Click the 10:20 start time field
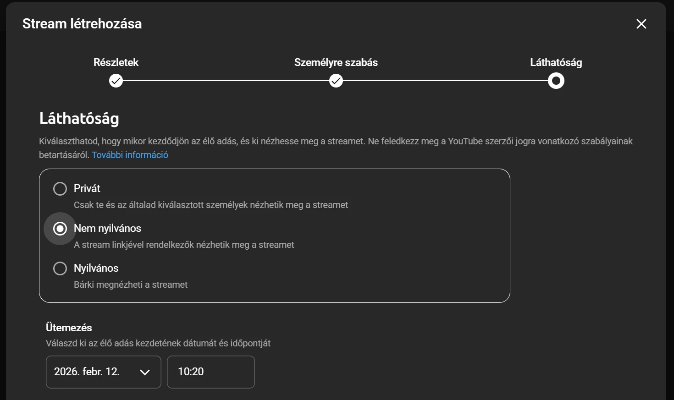 click(210, 372)
